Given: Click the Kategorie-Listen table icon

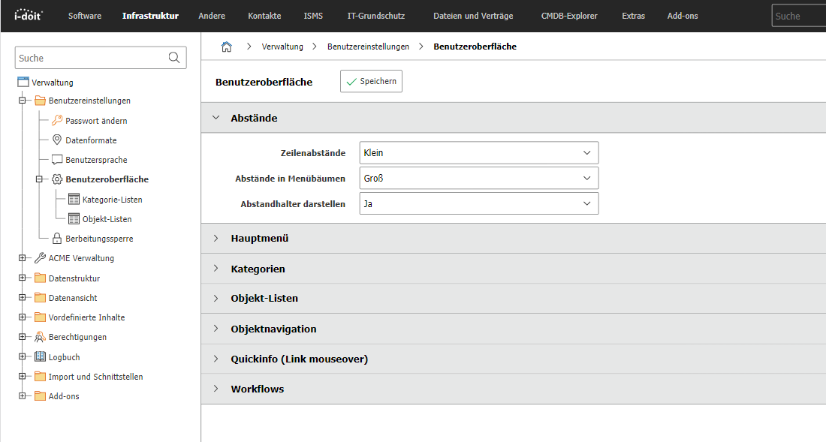Looking at the screenshot, I should 74,199.
